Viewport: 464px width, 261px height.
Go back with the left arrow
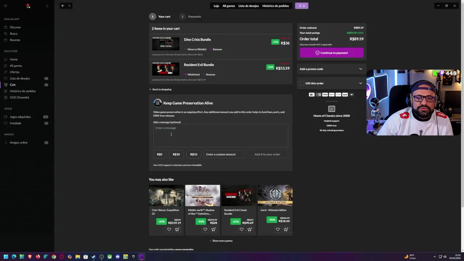63,6
